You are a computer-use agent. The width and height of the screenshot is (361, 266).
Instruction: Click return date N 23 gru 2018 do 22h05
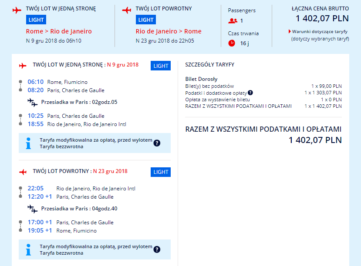[x=165, y=41]
